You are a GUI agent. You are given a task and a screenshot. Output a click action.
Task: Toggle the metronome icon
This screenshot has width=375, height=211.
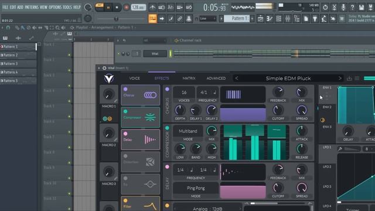coord(152,8)
